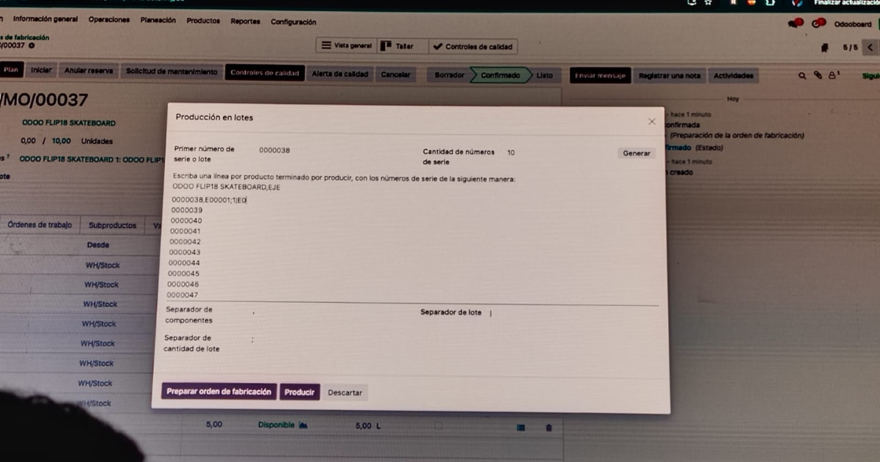Open the activities clock icon in navbar
Image resolution: width=880 pixels, height=462 pixels.
(819, 23)
